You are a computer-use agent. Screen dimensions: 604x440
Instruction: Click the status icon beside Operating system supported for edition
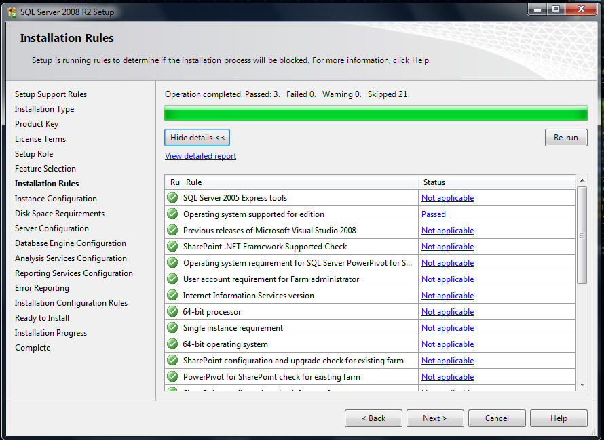click(172, 214)
